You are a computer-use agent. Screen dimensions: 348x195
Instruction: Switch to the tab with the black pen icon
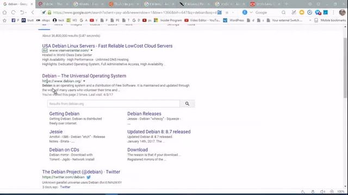(195, 4)
